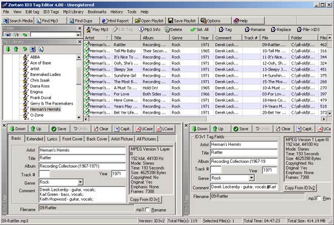Open the Edit tag menu
The image size is (334, 225).
[32, 12]
